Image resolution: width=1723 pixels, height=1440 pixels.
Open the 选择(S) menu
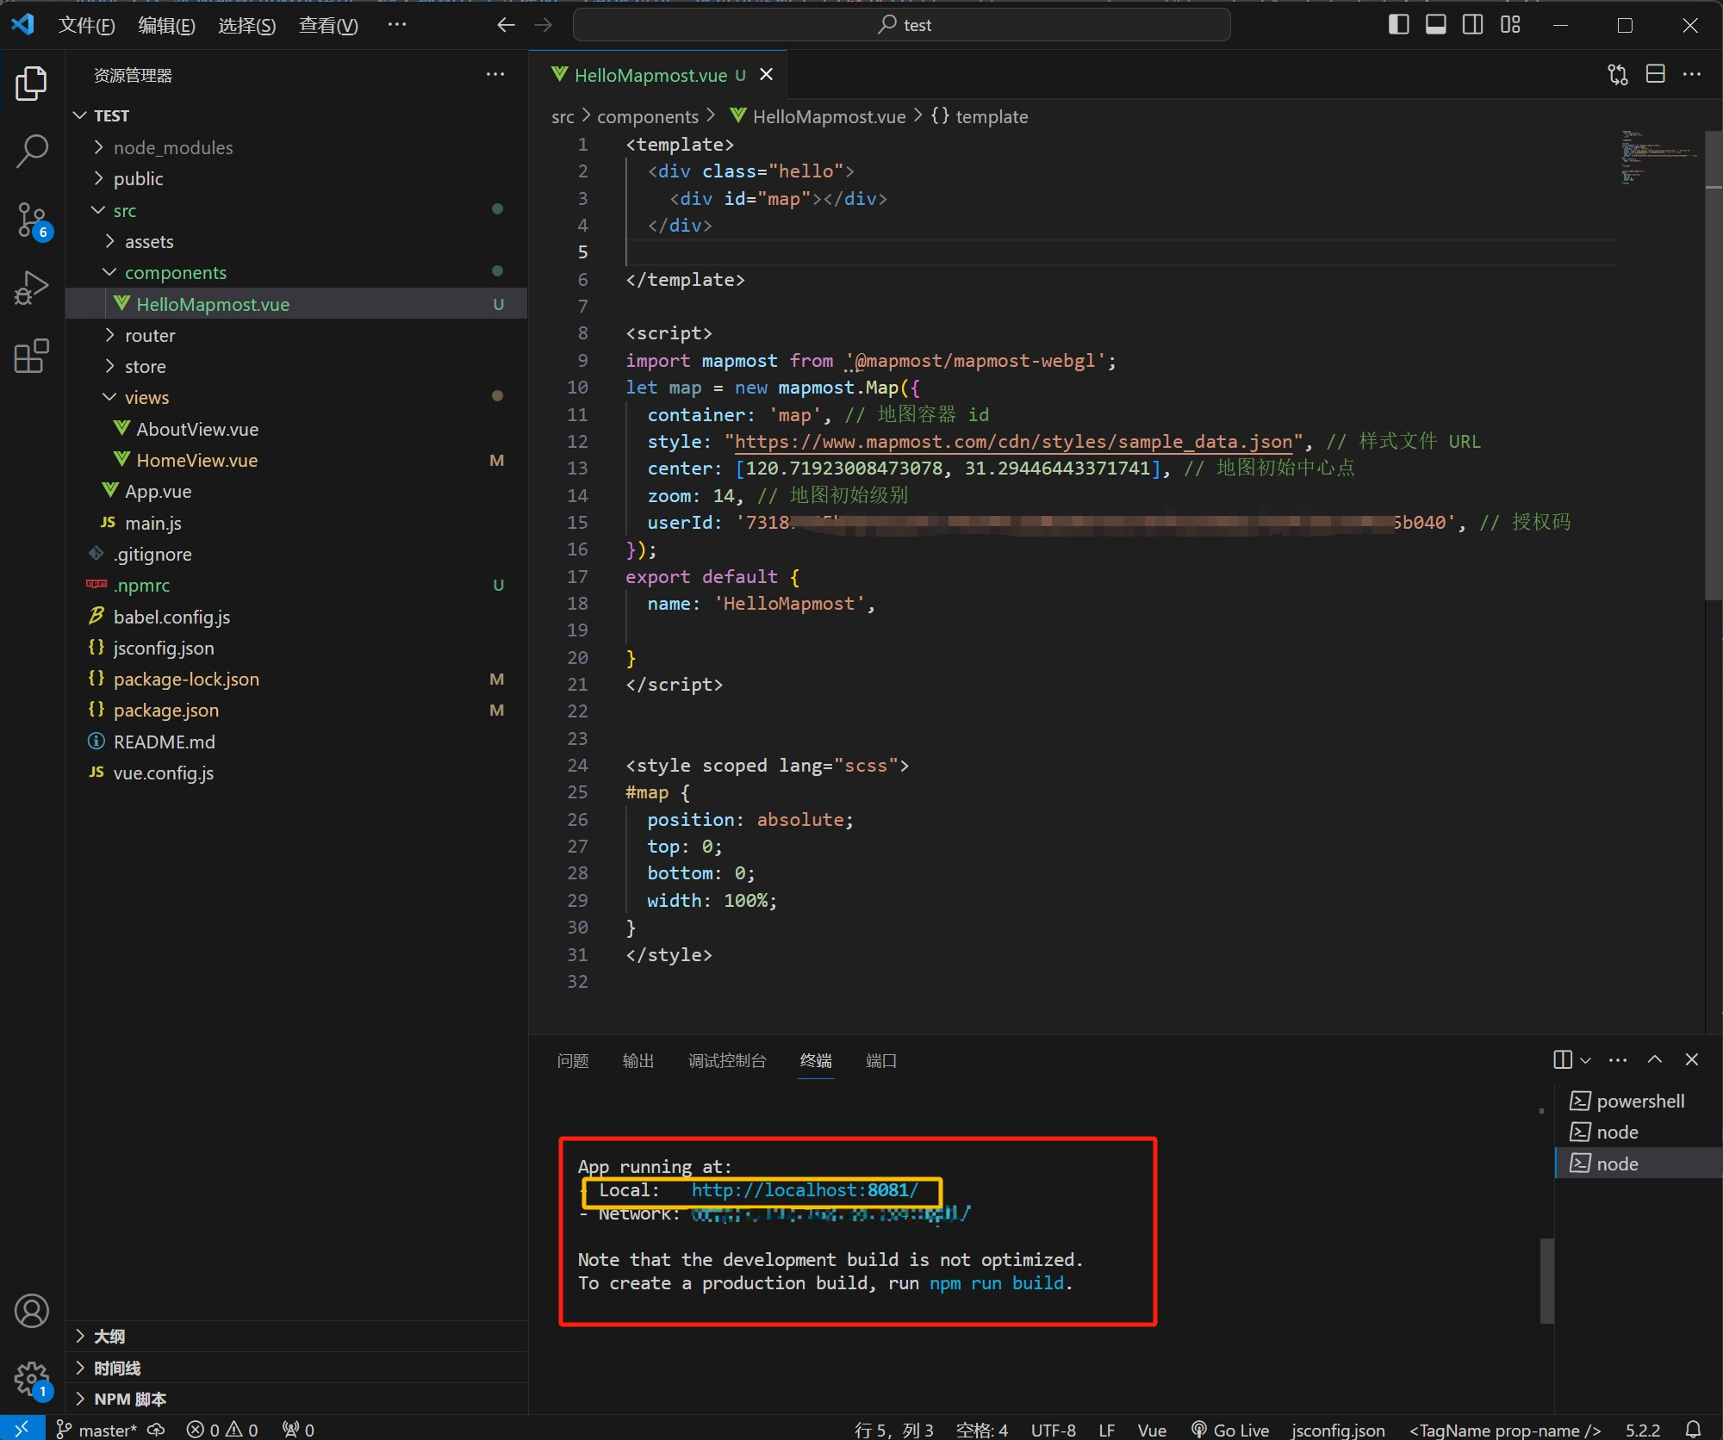point(246,25)
